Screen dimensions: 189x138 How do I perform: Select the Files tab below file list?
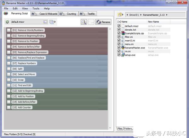coord(120,129)
